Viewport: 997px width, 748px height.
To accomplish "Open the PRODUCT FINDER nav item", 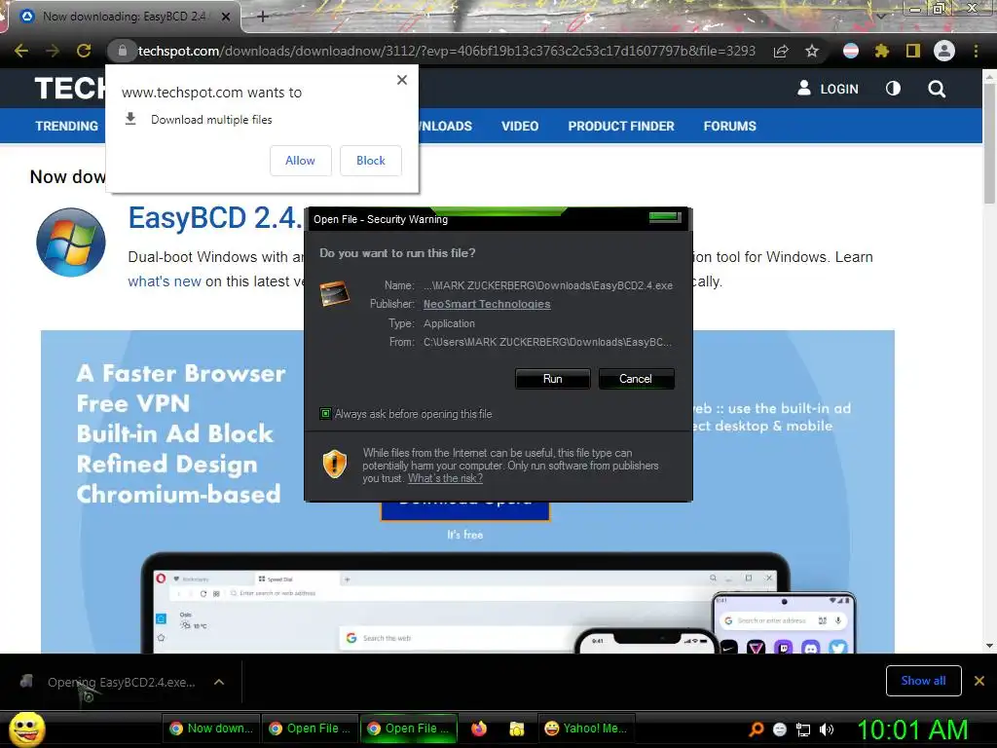I will coord(620,126).
